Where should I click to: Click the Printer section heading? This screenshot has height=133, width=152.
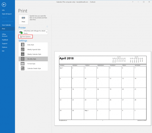pyautogui.click(x=22, y=28)
